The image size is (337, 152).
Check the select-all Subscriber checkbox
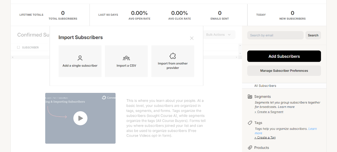19,47
